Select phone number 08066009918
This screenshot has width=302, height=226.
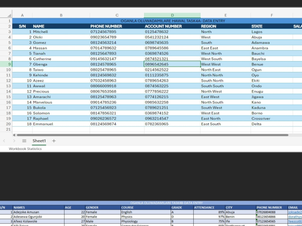[117, 86]
